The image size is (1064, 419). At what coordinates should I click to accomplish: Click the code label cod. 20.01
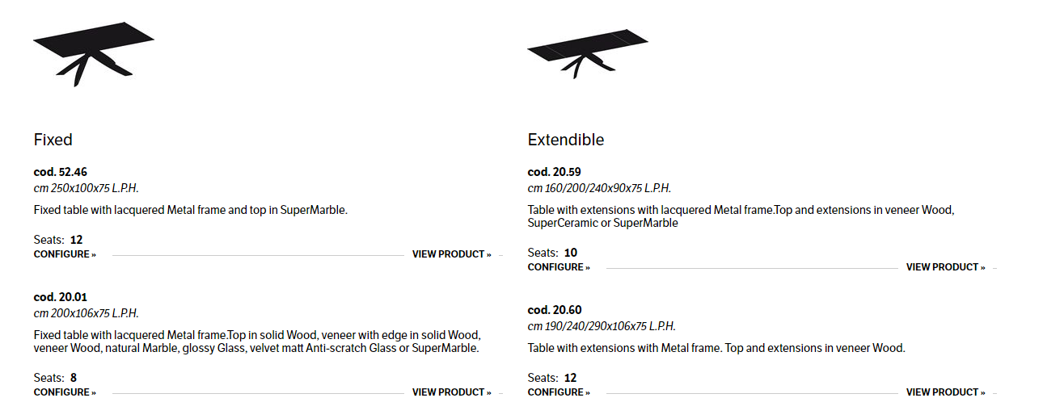coord(61,297)
